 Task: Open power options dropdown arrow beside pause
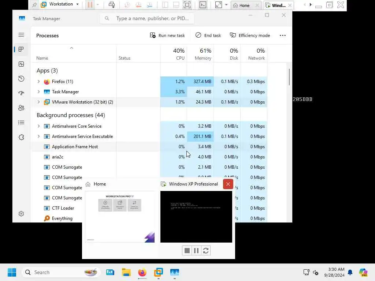(x=97, y=5)
